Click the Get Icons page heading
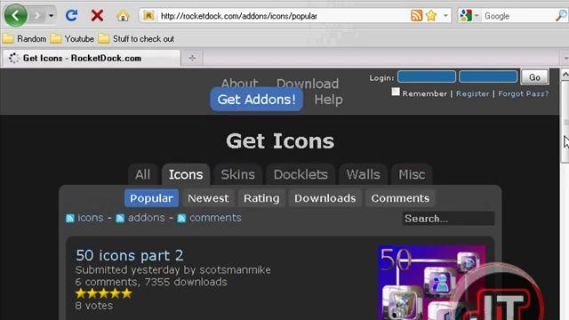 pyautogui.click(x=280, y=140)
